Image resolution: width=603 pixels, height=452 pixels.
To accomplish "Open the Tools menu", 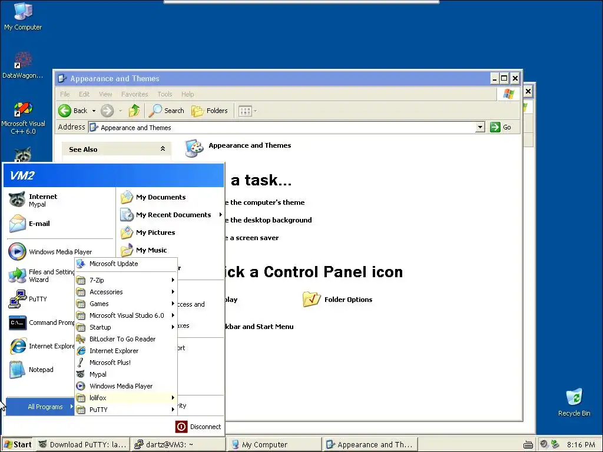I will coord(165,94).
